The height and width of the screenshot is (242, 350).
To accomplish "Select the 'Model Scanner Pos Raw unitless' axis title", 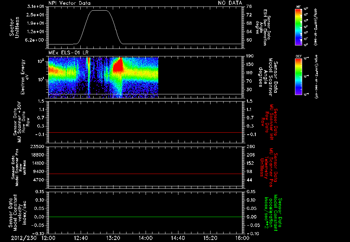I will click(x=19, y=167).
